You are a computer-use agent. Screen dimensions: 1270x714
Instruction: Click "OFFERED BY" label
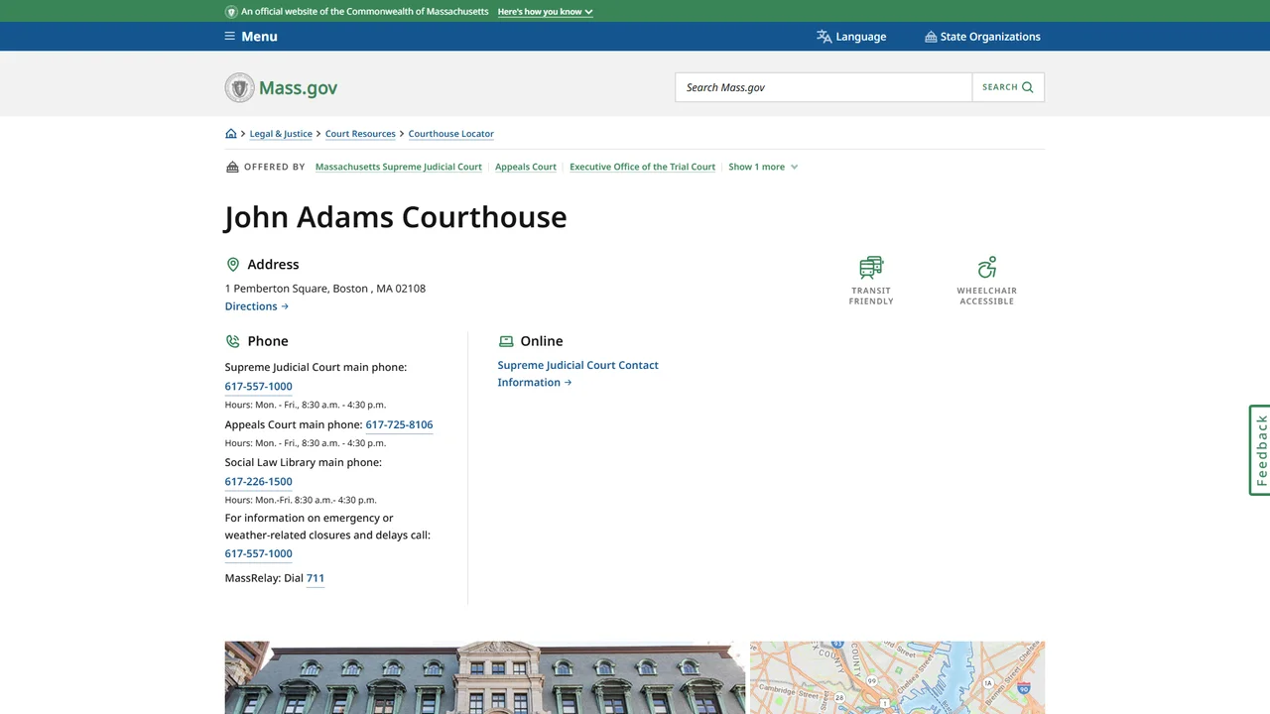(275, 167)
